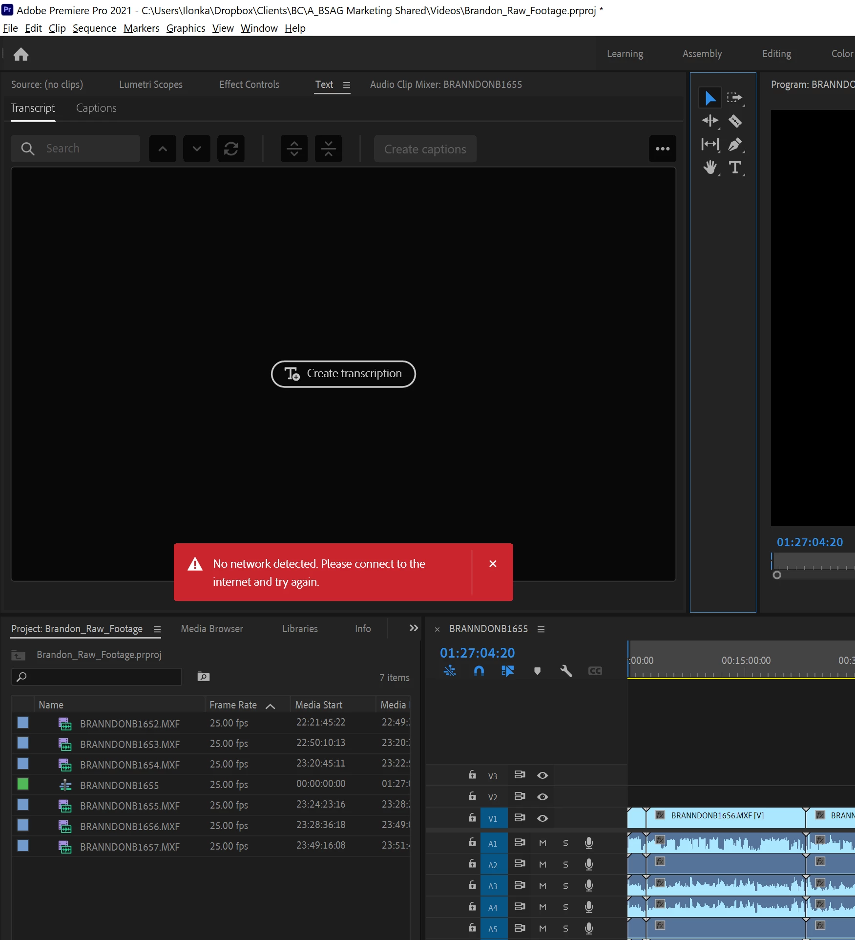855x940 pixels.
Task: Toggle sequence nest insert mode icon
Action: (450, 671)
